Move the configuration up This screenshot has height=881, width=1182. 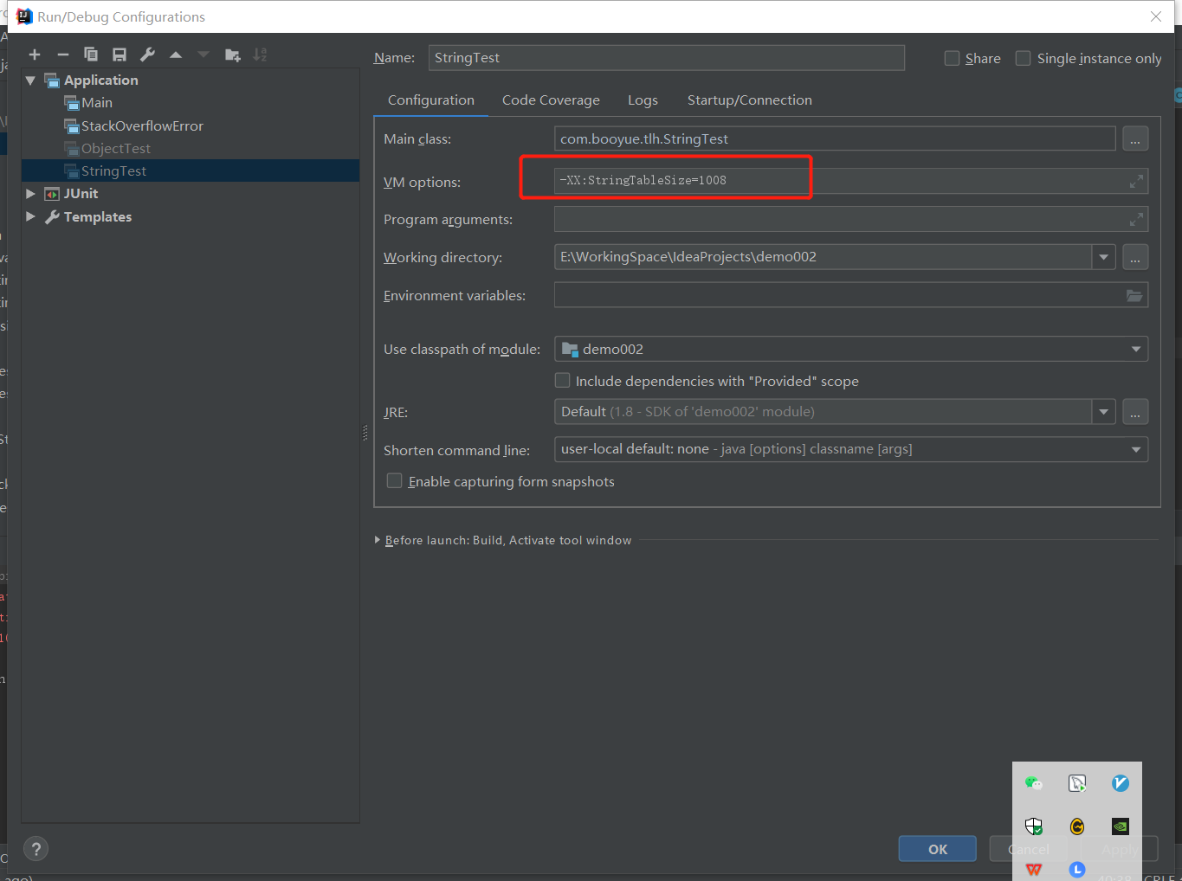175,54
